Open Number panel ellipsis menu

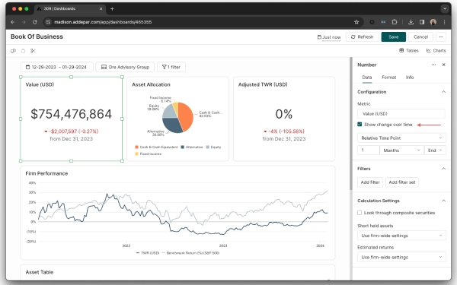[433, 65]
